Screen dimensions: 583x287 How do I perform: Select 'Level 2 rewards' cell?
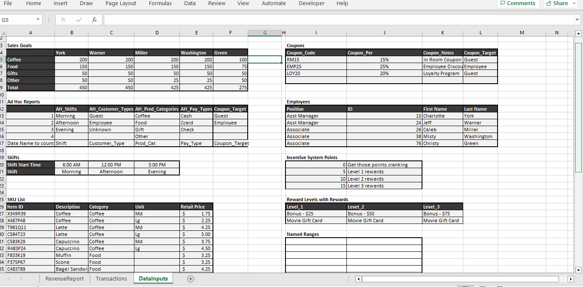pos(384,179)
